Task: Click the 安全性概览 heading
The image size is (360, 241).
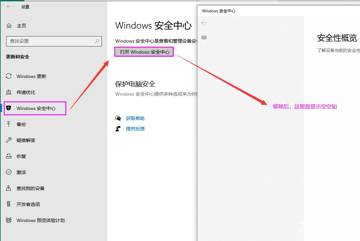Action: coord(337,38)
